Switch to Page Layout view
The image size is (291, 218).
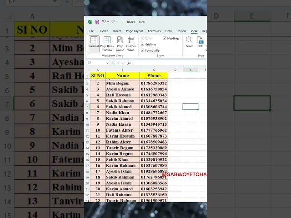(120, 44)
